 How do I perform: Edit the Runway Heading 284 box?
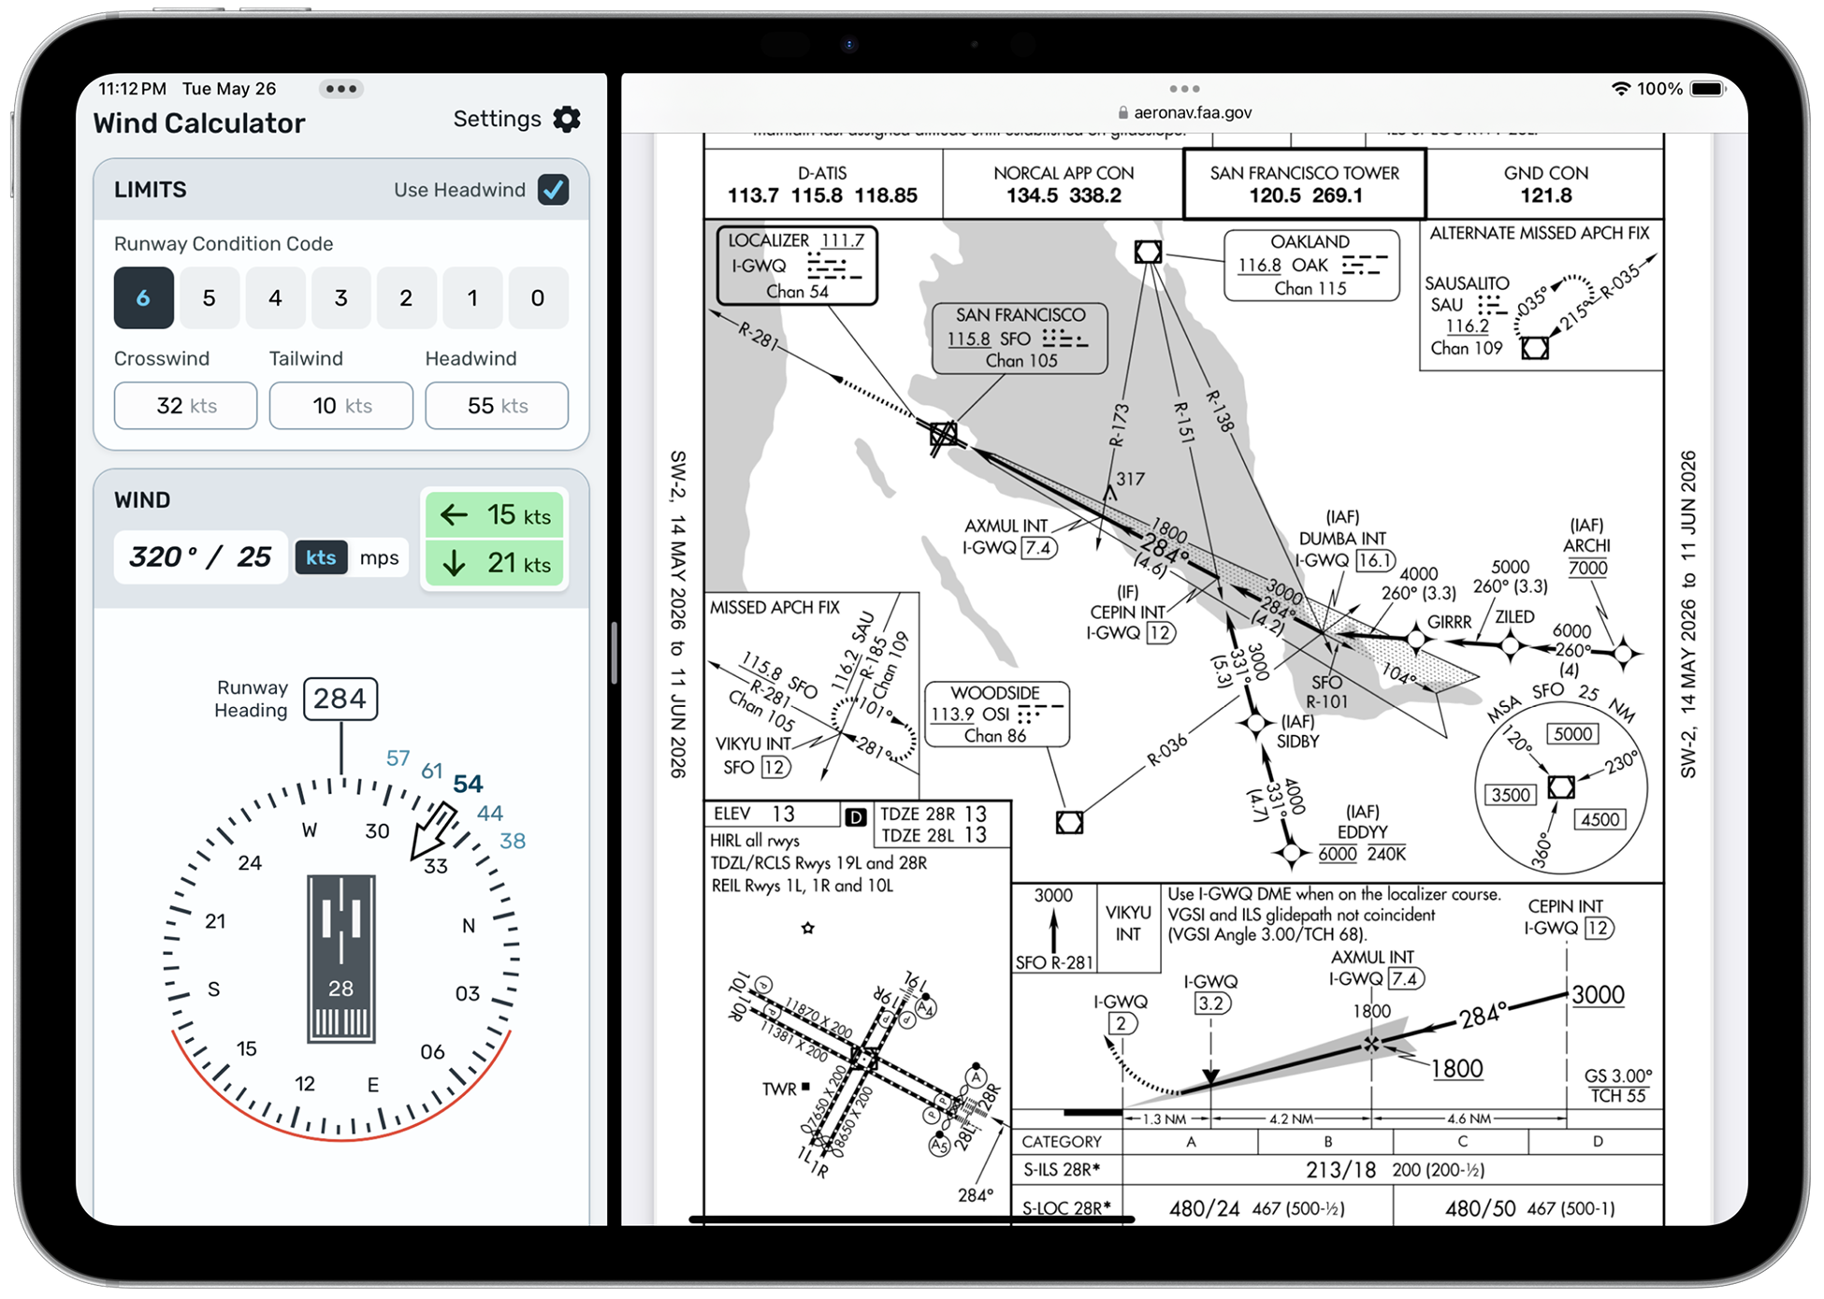coord(340,699)
